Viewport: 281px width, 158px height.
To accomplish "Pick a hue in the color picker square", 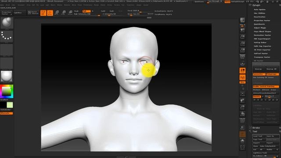I will [7, 91].
